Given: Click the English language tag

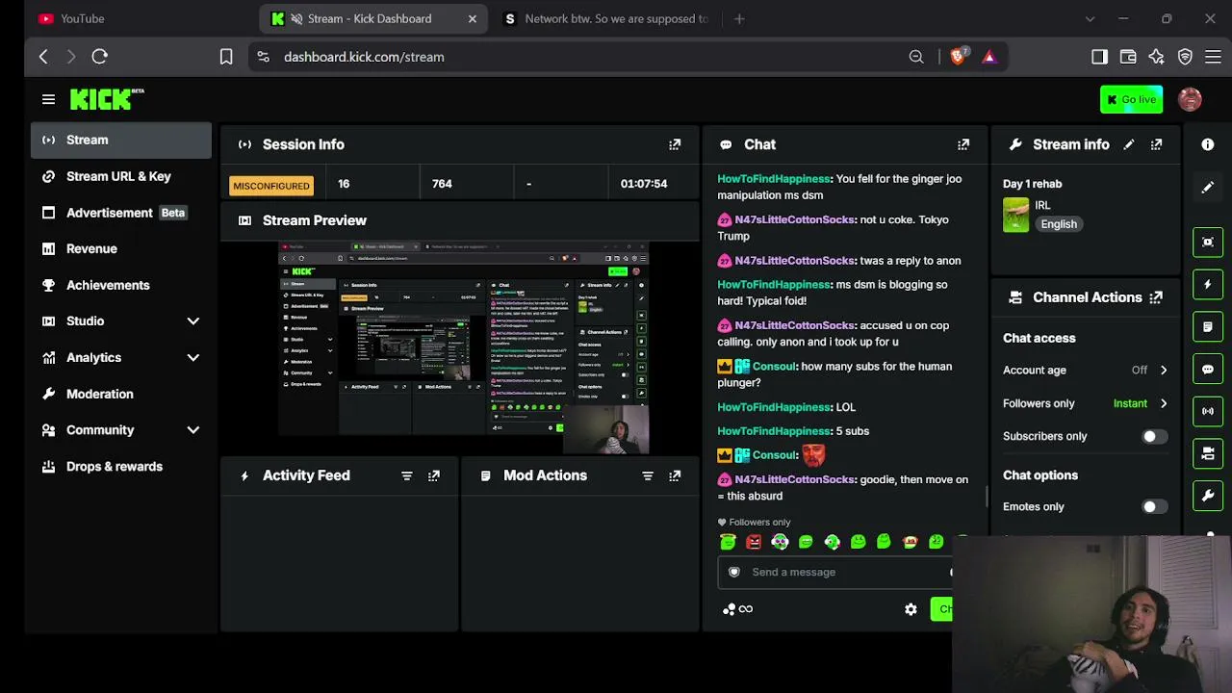Looking at the screenshot, I should pyautogui.click(x=1059, y=224).
